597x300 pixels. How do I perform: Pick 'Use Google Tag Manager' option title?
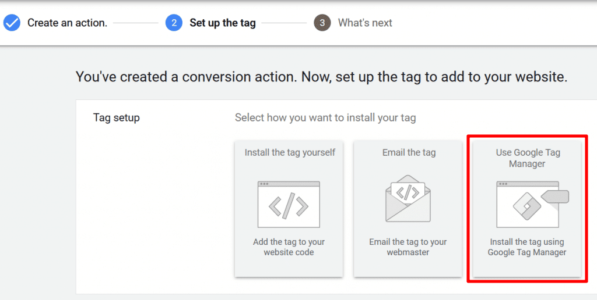point(528,158)
